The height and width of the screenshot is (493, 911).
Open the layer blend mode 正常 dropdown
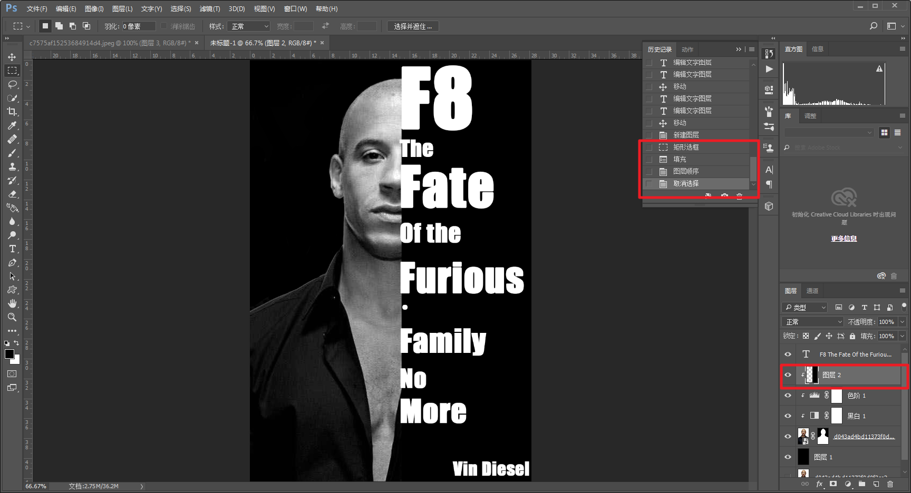(x=814, y=322)
